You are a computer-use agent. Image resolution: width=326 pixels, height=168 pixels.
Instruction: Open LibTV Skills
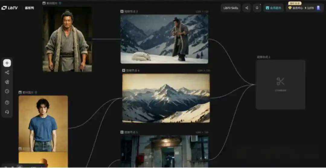pos(231,8)
